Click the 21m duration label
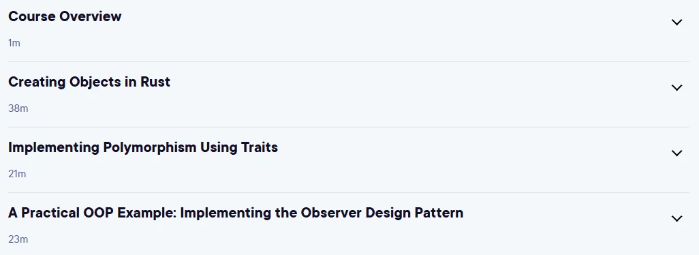The height and width of the screenshot is (255, 699). click(x=17, y=174)
